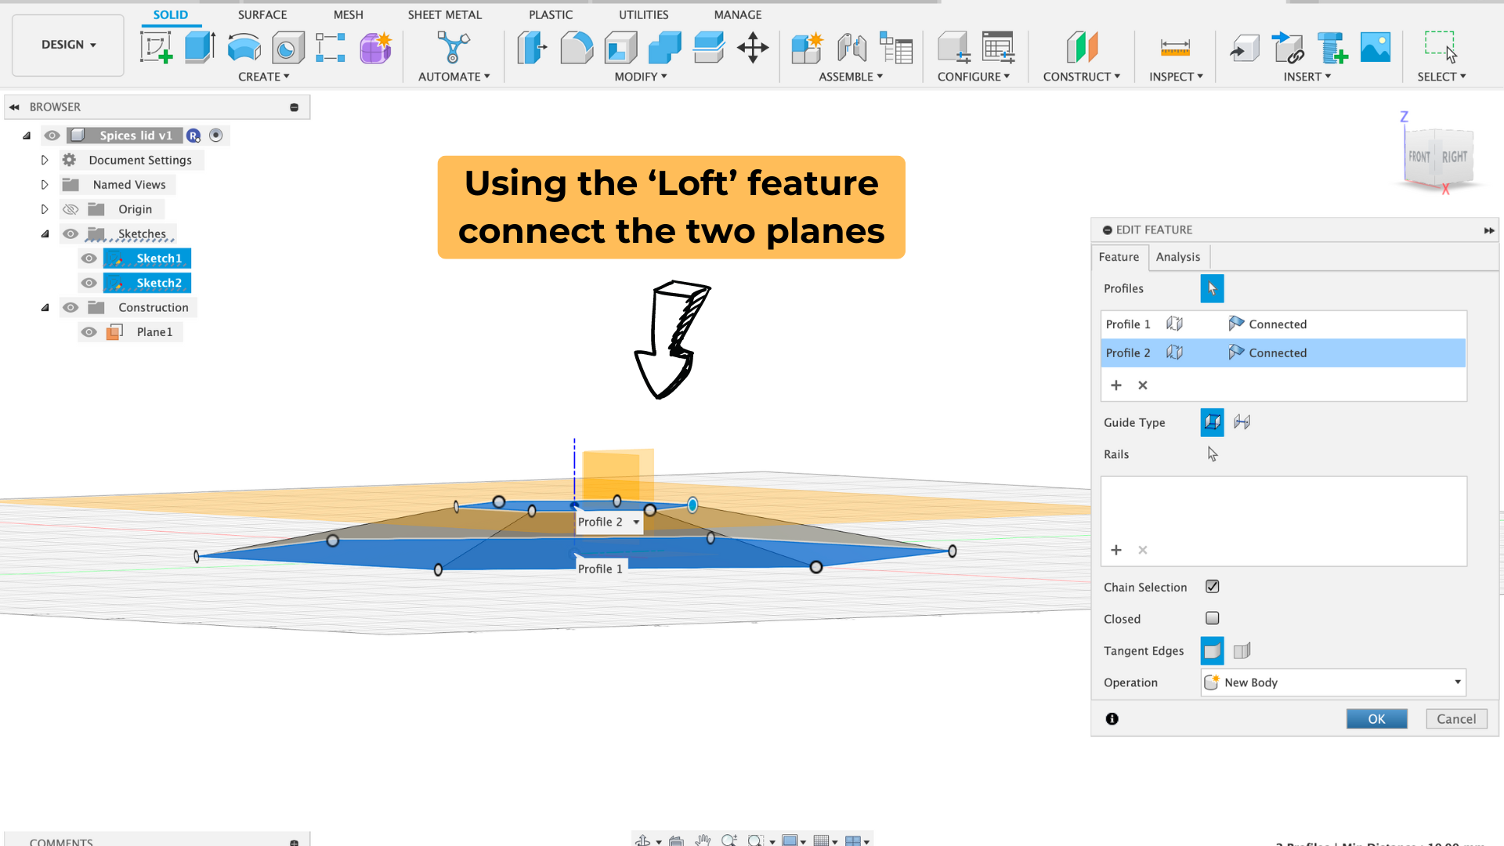This screenshot has height=846, width=1504.
Task: Open Operation type dropdown menu
Action: coord(1332,681)
